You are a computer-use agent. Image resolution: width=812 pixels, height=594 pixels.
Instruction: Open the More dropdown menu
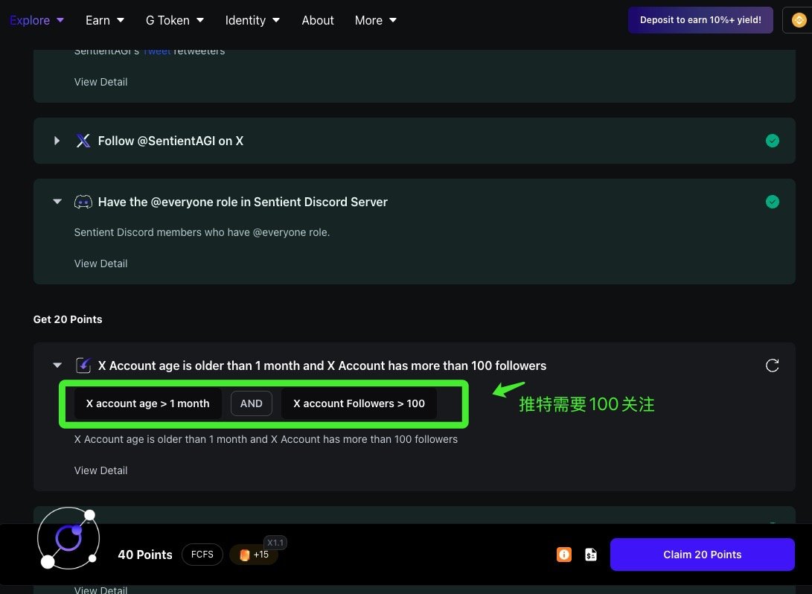pos(375,20)
